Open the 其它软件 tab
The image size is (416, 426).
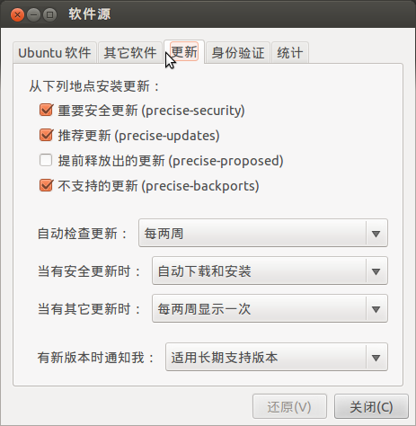pyautogui.click(x=130, y=53)
